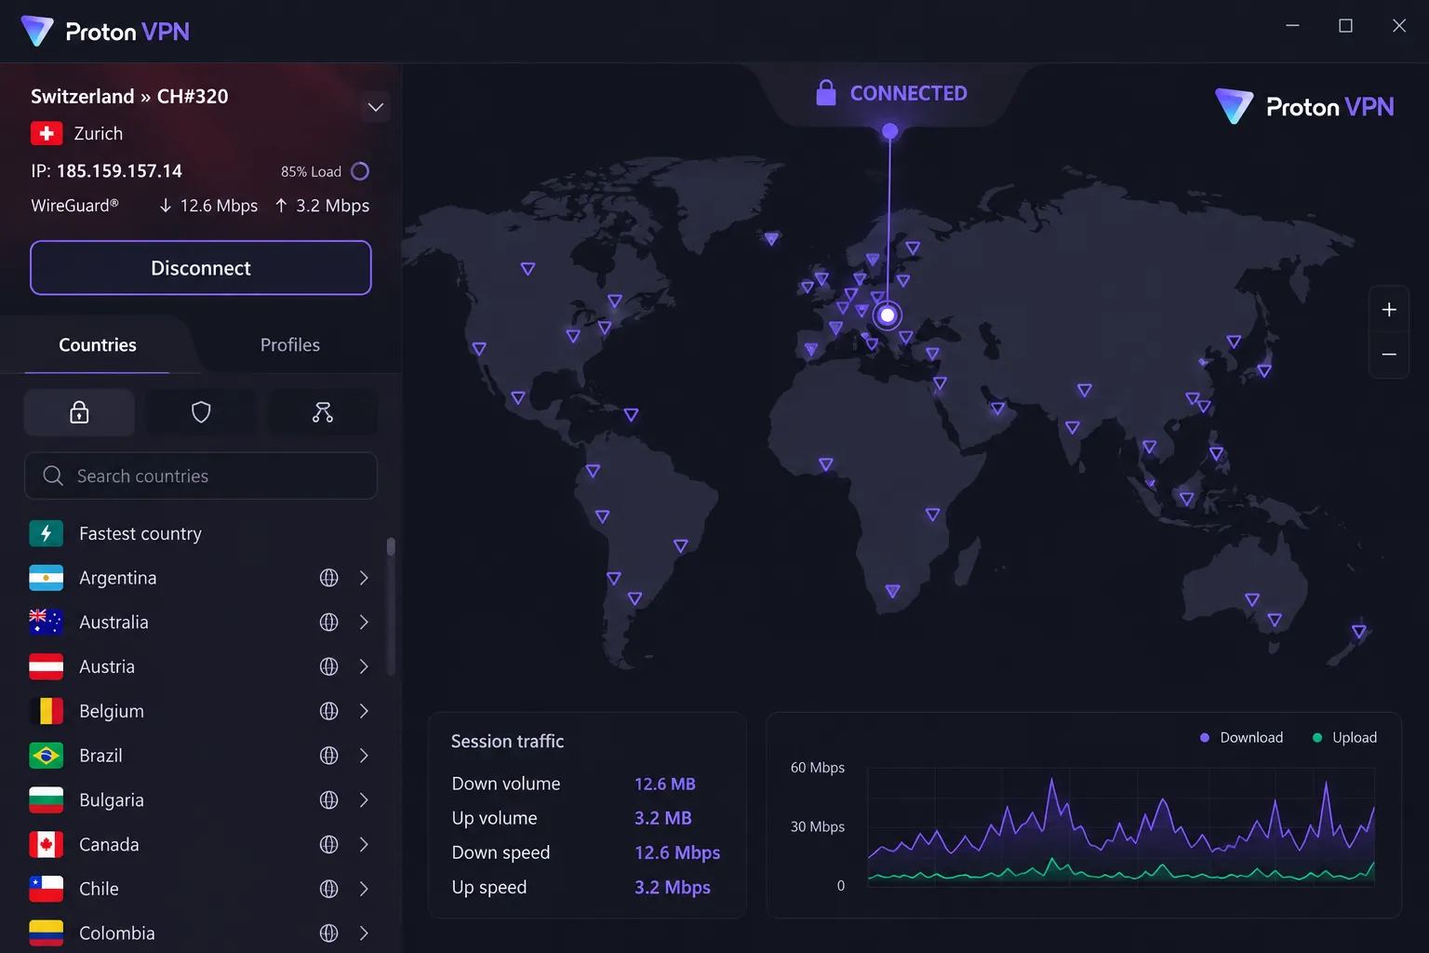
Task: Expand Chile server list
Action: click(365, 889)
